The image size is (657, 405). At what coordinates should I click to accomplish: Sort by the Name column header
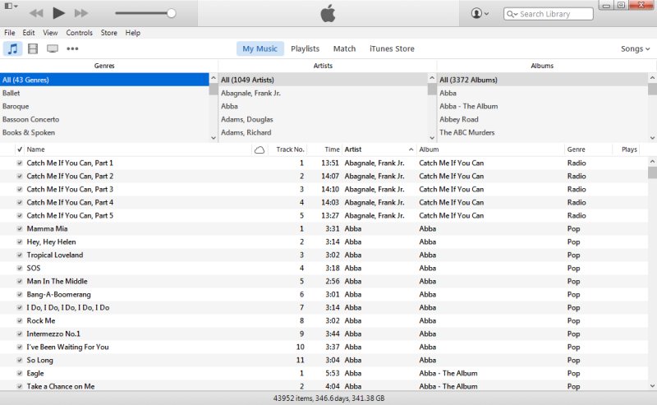tap(138, 150)
